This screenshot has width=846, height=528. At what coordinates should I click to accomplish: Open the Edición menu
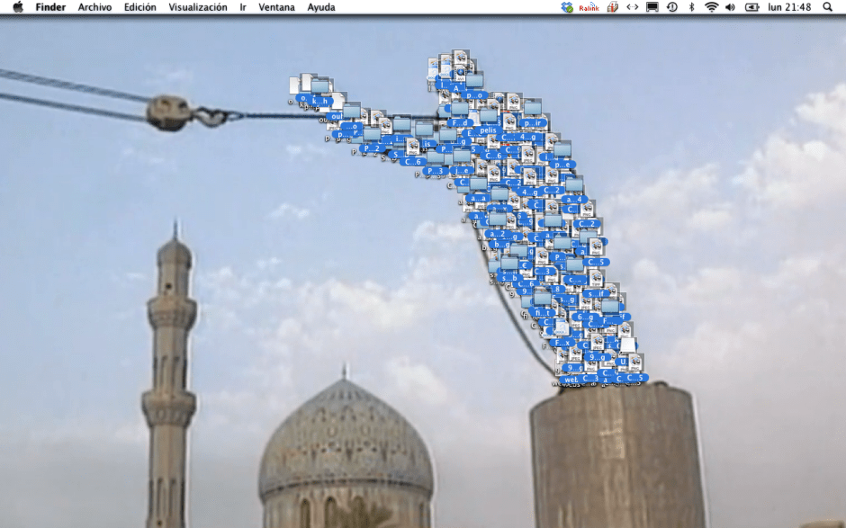[x=139, y=7]
